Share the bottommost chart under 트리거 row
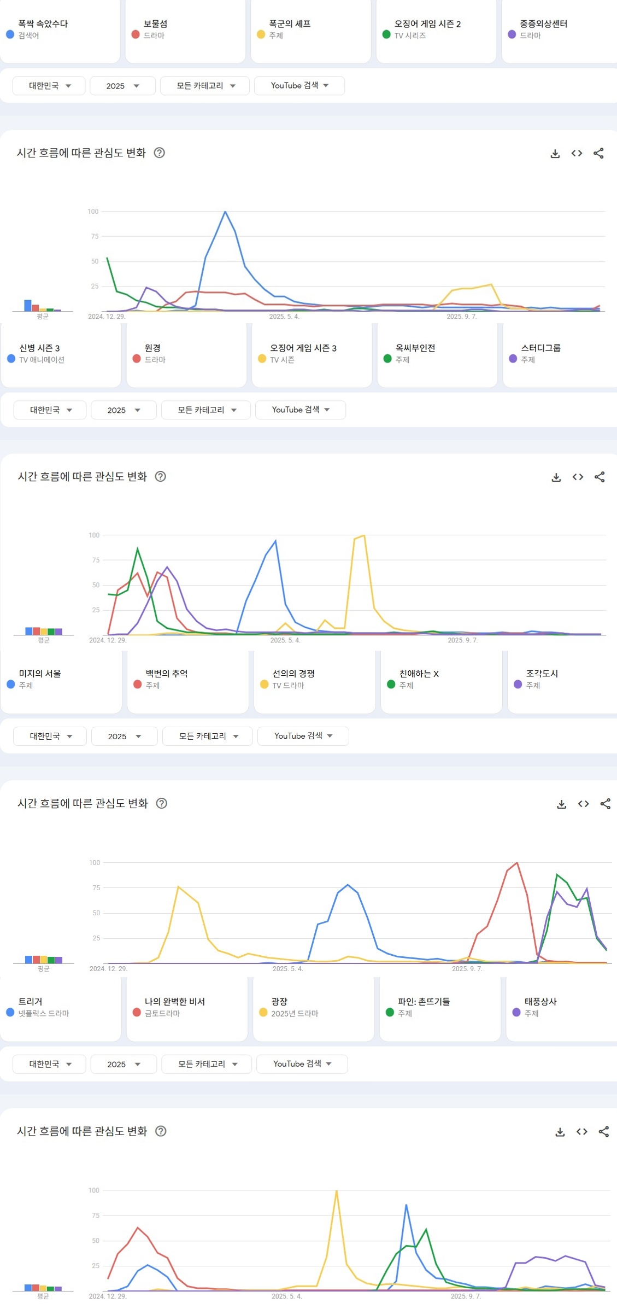 point(603,1132)
